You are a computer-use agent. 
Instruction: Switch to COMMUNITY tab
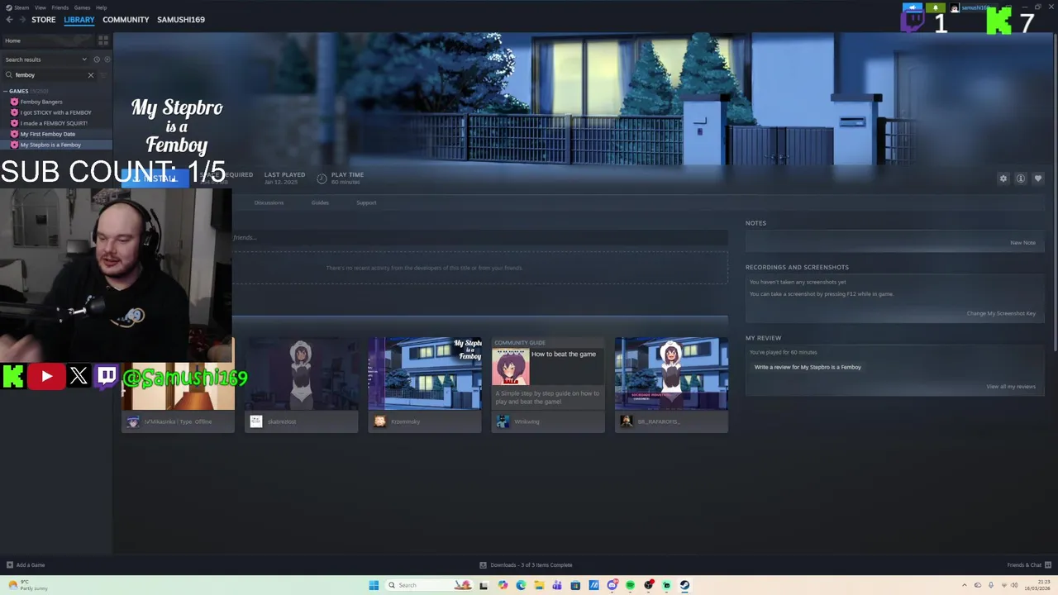(x=126, y=20)
